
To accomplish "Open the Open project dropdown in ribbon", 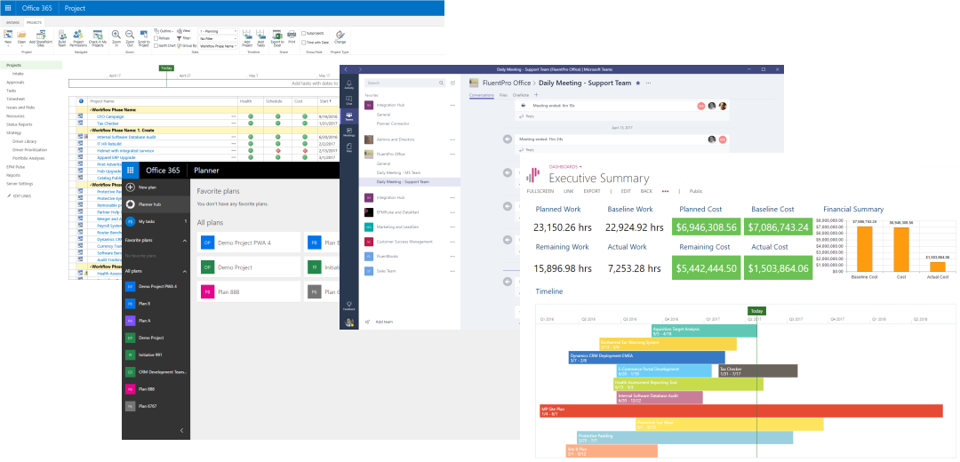I will coord(21,39).
